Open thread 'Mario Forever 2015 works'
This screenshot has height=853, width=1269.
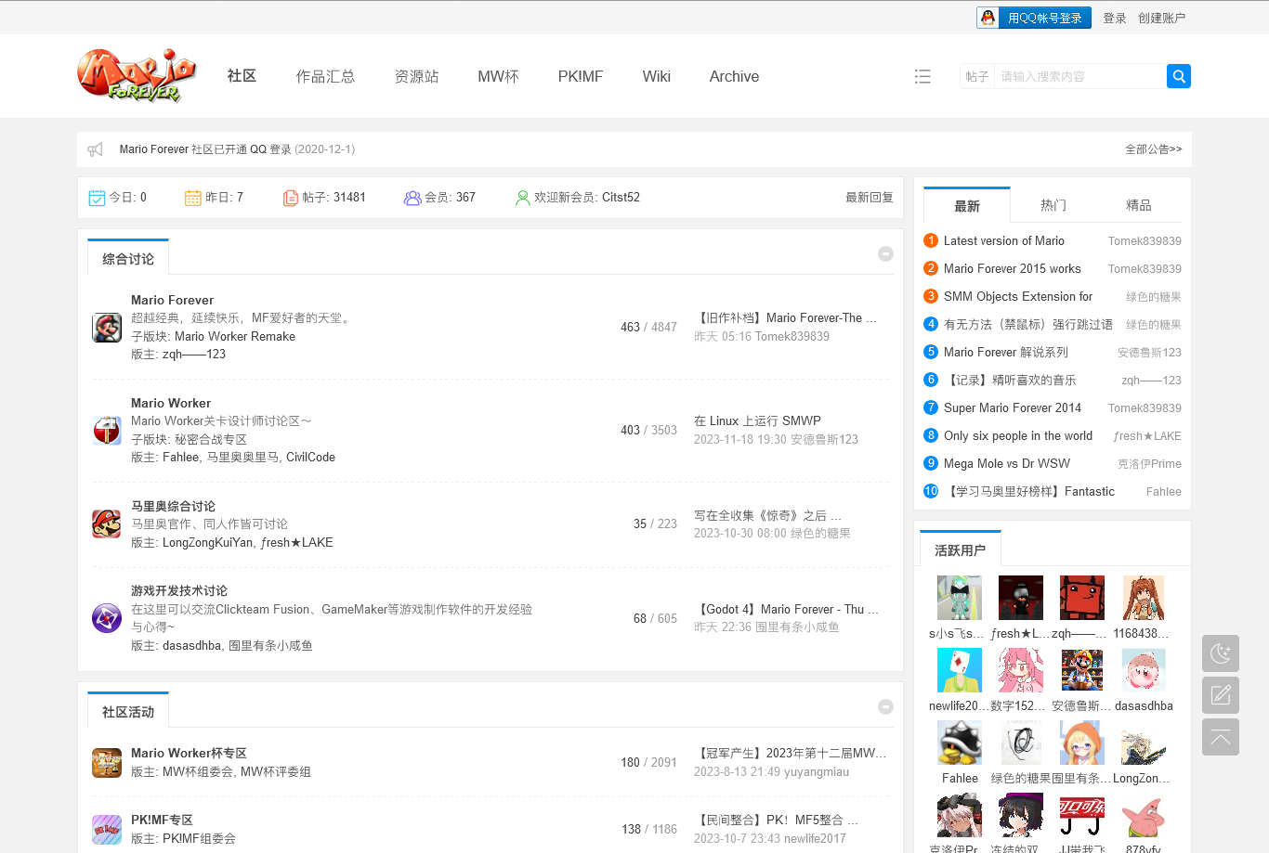(x=1013, y=268)
